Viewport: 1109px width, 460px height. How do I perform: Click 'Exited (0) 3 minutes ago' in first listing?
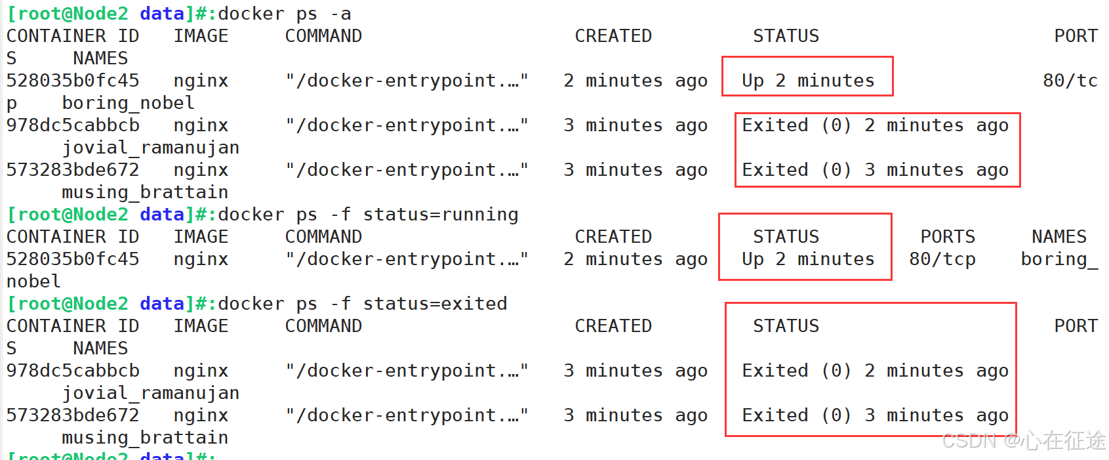pos(875,170)
